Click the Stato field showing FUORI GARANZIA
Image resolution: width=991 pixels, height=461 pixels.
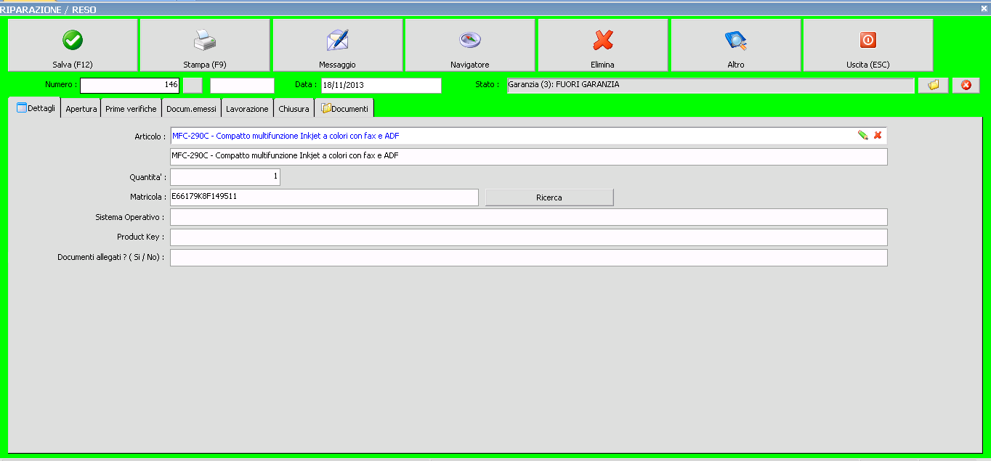pos(710,86)
